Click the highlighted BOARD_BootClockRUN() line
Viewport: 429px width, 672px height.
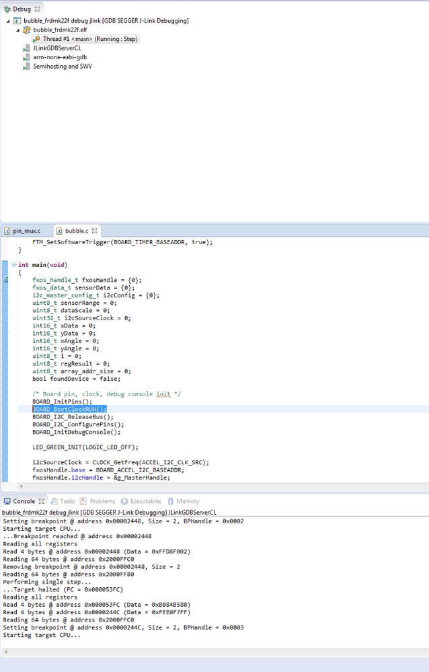tap(69, 409)
